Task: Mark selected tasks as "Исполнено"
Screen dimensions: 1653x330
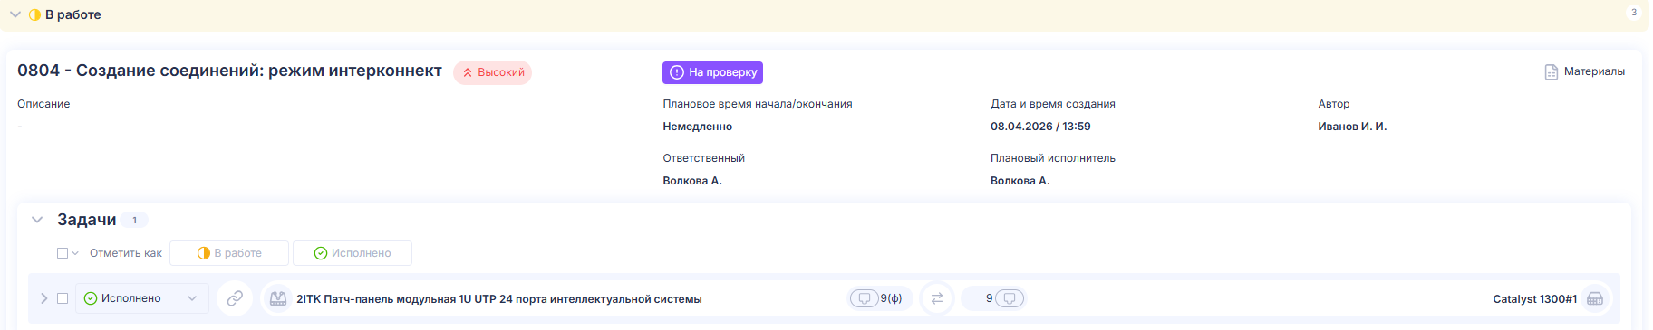Action: pos(353,253)
